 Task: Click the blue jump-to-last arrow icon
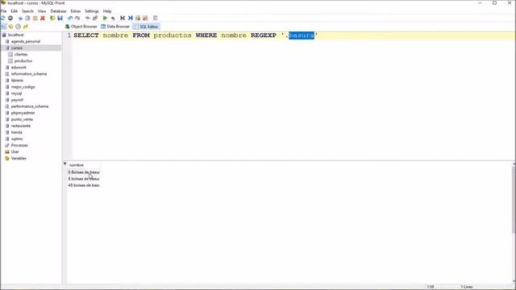(x=130, y=18)
